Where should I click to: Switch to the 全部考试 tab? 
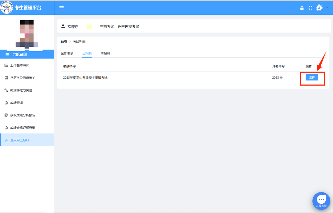pos(67,53)
